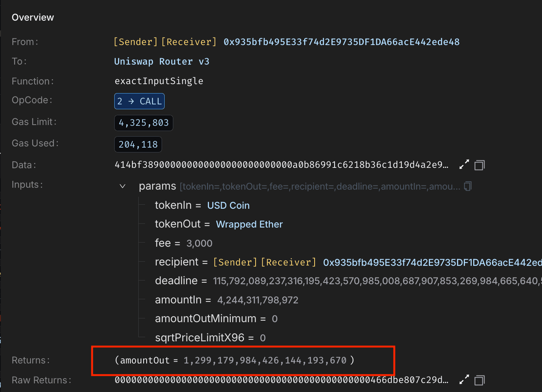Click the amountIn value 4,244,311,798,972
This screenshot has height=392, width=542.
click(x=257, y=300)
